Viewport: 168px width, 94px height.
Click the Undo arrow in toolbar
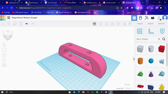(x=27, y=24)
